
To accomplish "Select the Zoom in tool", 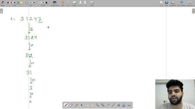I will pyautogui.click(x=97, y=105).
